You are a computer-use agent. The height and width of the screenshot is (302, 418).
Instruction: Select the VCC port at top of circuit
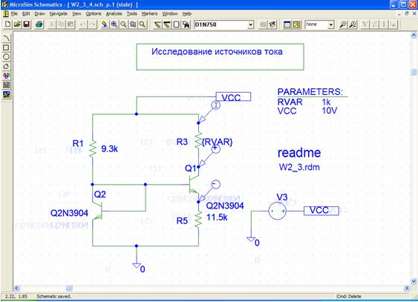pyautogui.click(x=233, y=96)
